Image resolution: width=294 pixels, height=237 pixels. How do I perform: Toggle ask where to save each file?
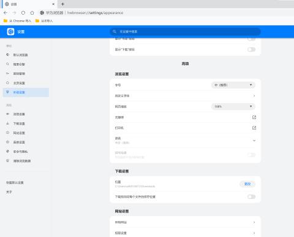point(251,196)
